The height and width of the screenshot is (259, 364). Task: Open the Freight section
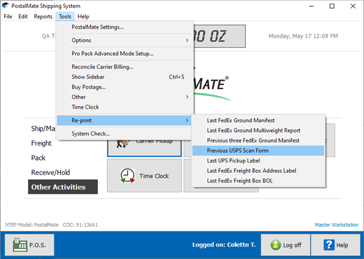42,144
